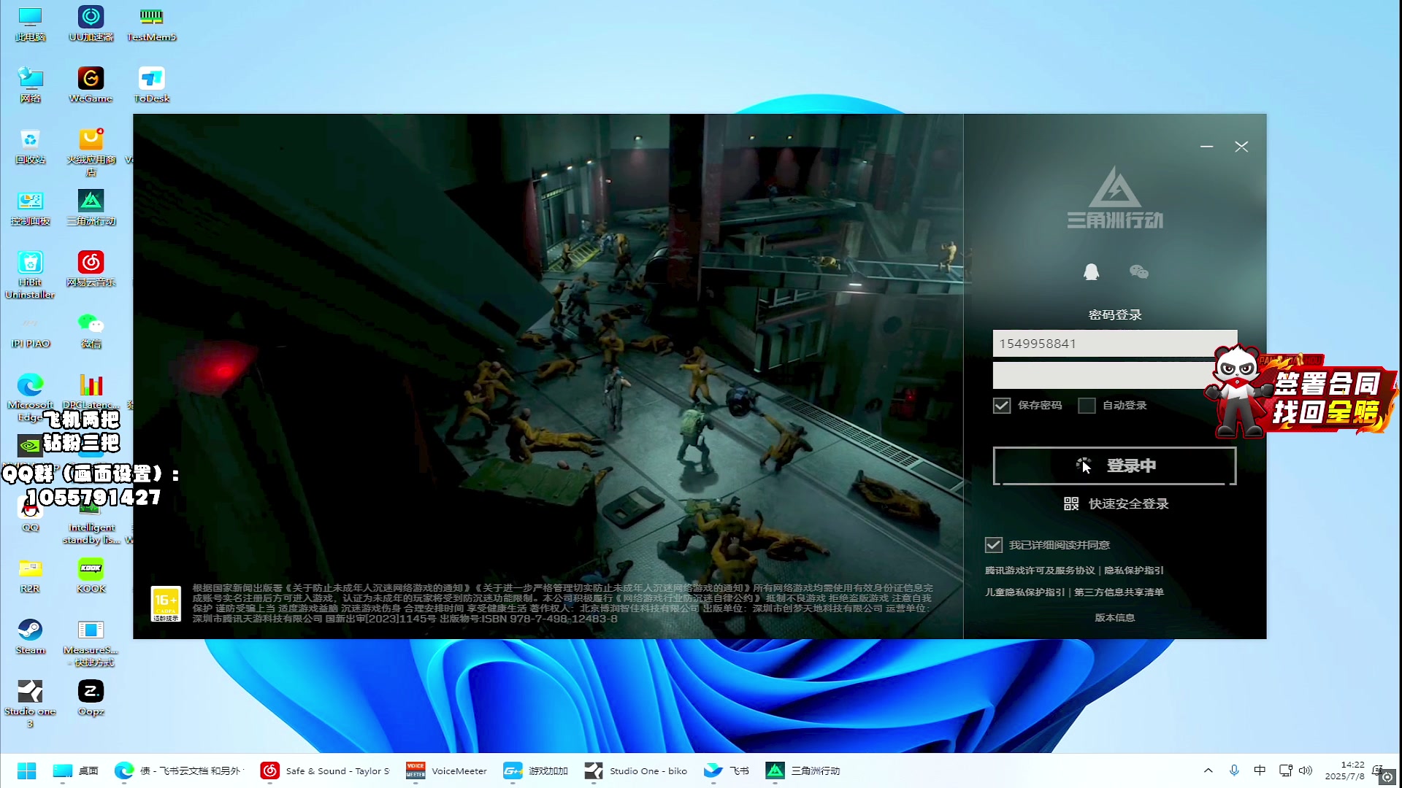Viewport: 1402px width, 788px height.
Task: Expand the system tray hidden icons chevron
Action: coord(1208,770)
